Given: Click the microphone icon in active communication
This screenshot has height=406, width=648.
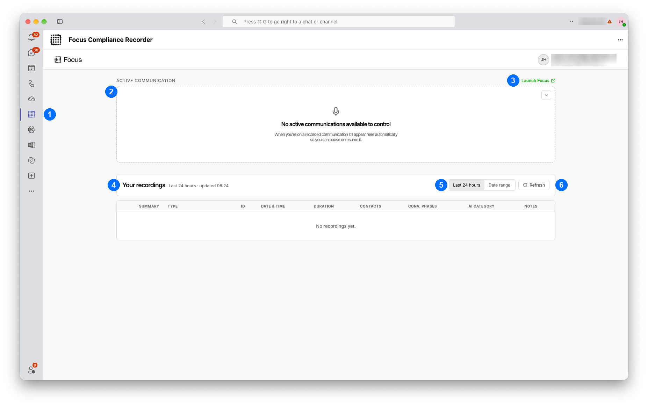Looking at the screenshot, I should tap(336, 111).
